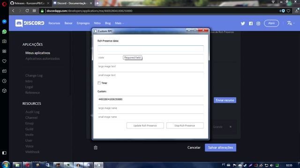The width and height of the screenshot is (300, 168).
Task: Open downloads icon in the browser toolbar
Action: [x=297, y=10]
